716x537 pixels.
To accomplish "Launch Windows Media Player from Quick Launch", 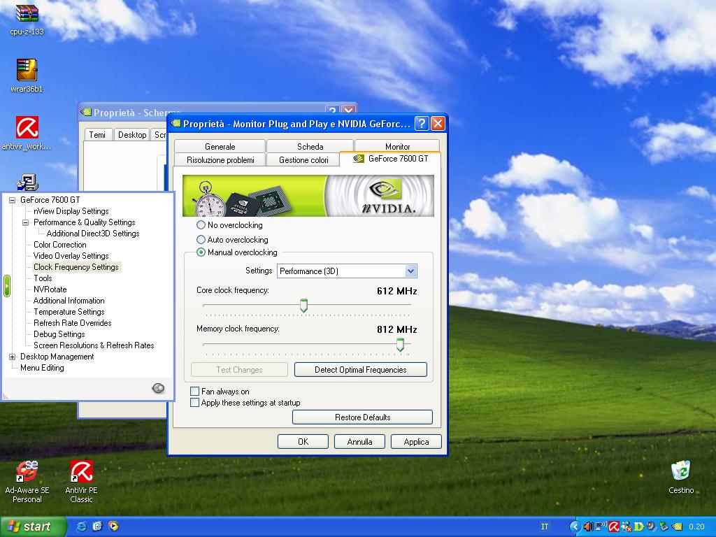I will point(113,527).
